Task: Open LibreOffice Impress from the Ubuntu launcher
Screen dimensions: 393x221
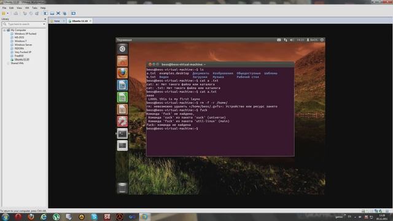Action: tap(122, 109)
